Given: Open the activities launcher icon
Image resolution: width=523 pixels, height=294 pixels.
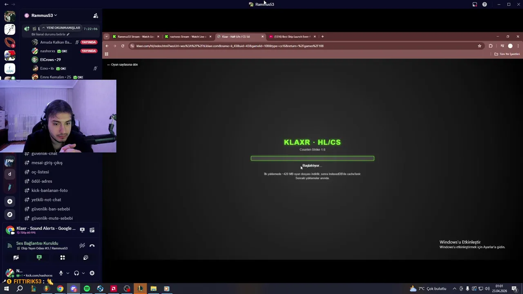Looking at the screenshot, I should [63, 258].
